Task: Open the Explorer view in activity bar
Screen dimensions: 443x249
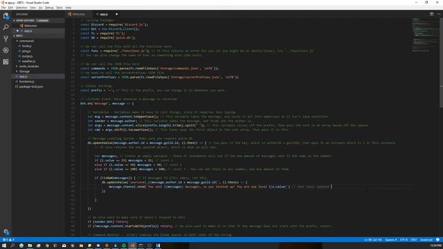Action: pos(6,16)
